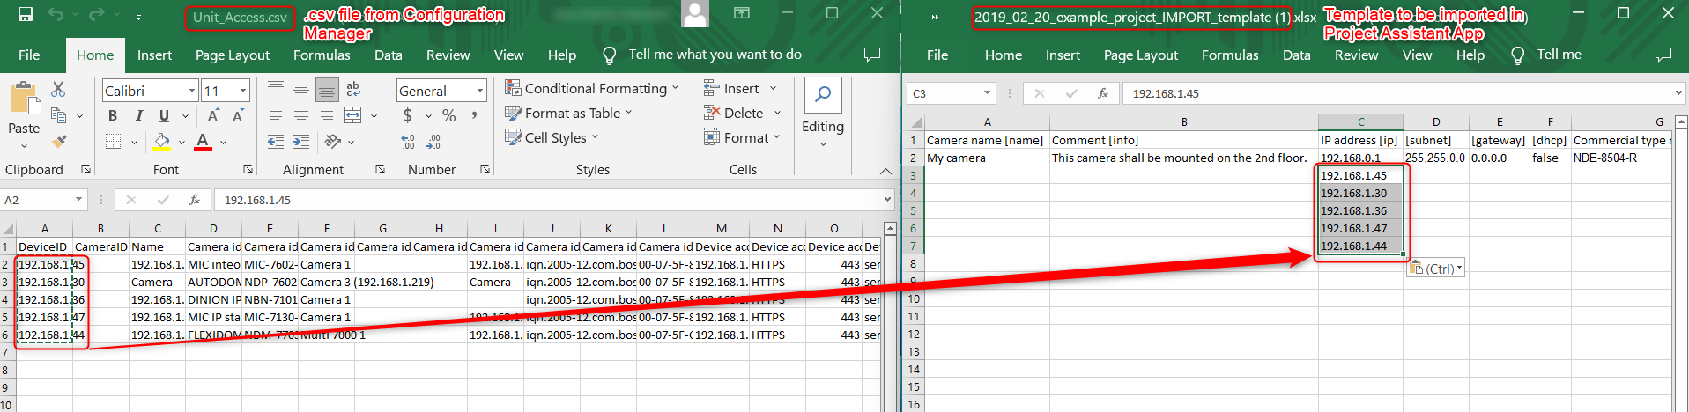Open the Paste Options (Ctrl) button
This screenshot has width=1689, height=412.
point(1435,269)
